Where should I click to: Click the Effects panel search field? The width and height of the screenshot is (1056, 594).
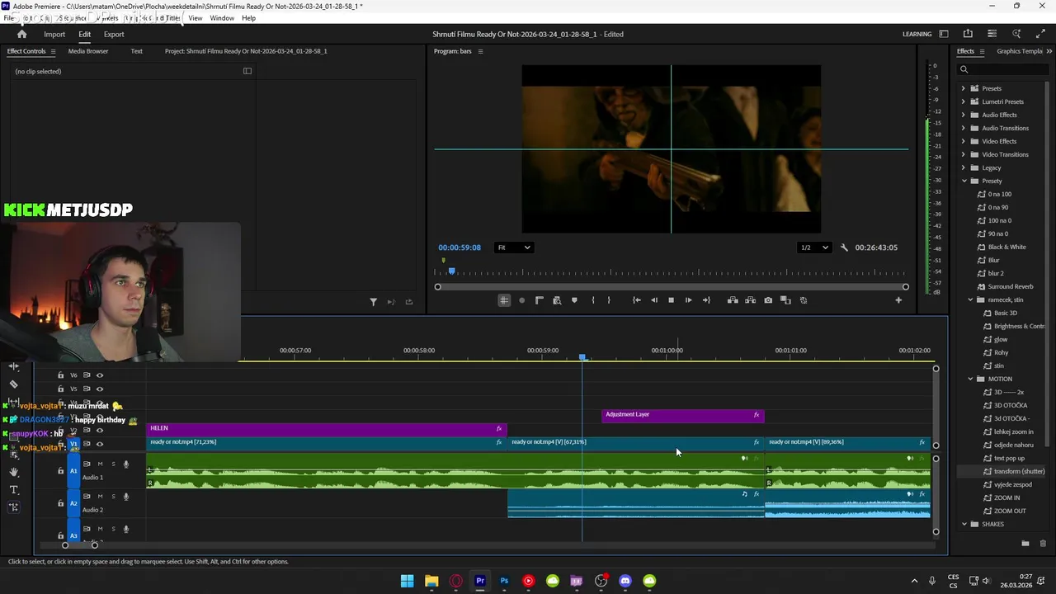click(1004, 68)
